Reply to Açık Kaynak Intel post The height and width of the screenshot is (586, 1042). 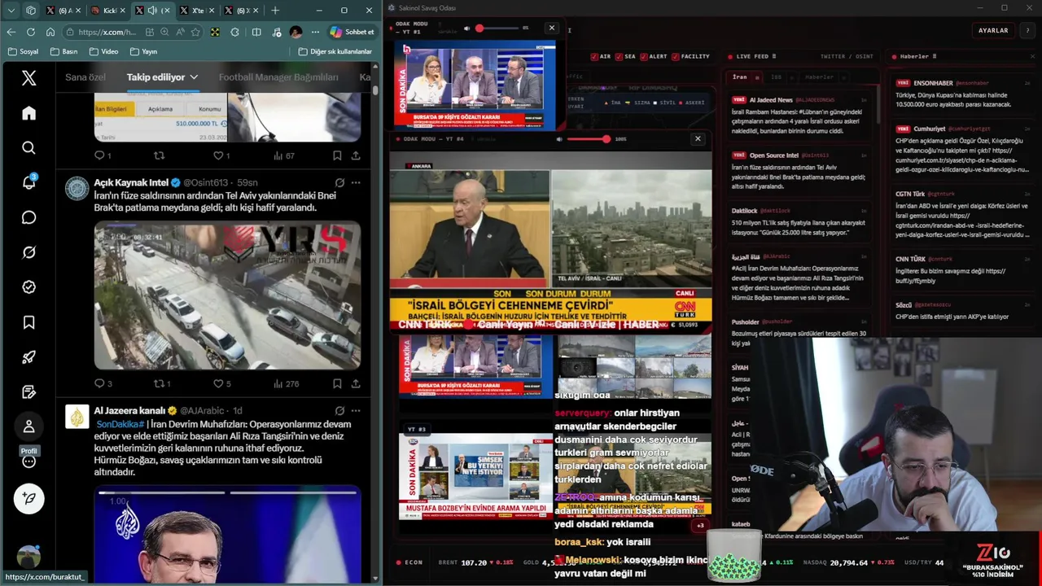coord(103,383)
